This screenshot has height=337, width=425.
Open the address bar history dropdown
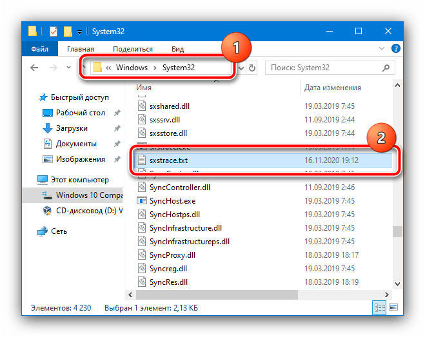[x=241, y=68]
